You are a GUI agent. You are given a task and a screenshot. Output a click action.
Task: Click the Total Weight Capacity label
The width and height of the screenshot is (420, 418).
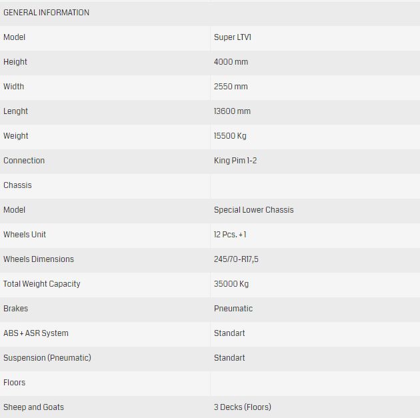41,284
